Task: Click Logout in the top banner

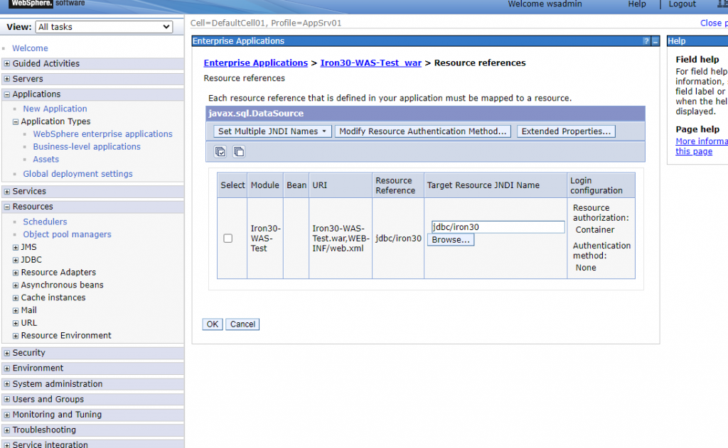Action: (682, 4)
